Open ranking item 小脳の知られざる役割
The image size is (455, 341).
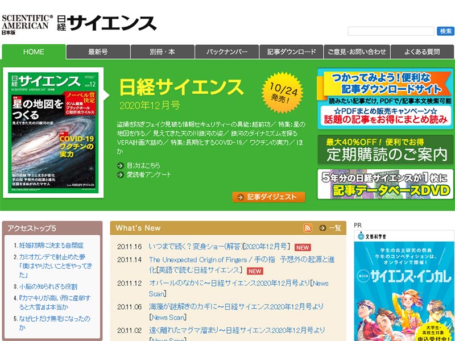[48, 286]
